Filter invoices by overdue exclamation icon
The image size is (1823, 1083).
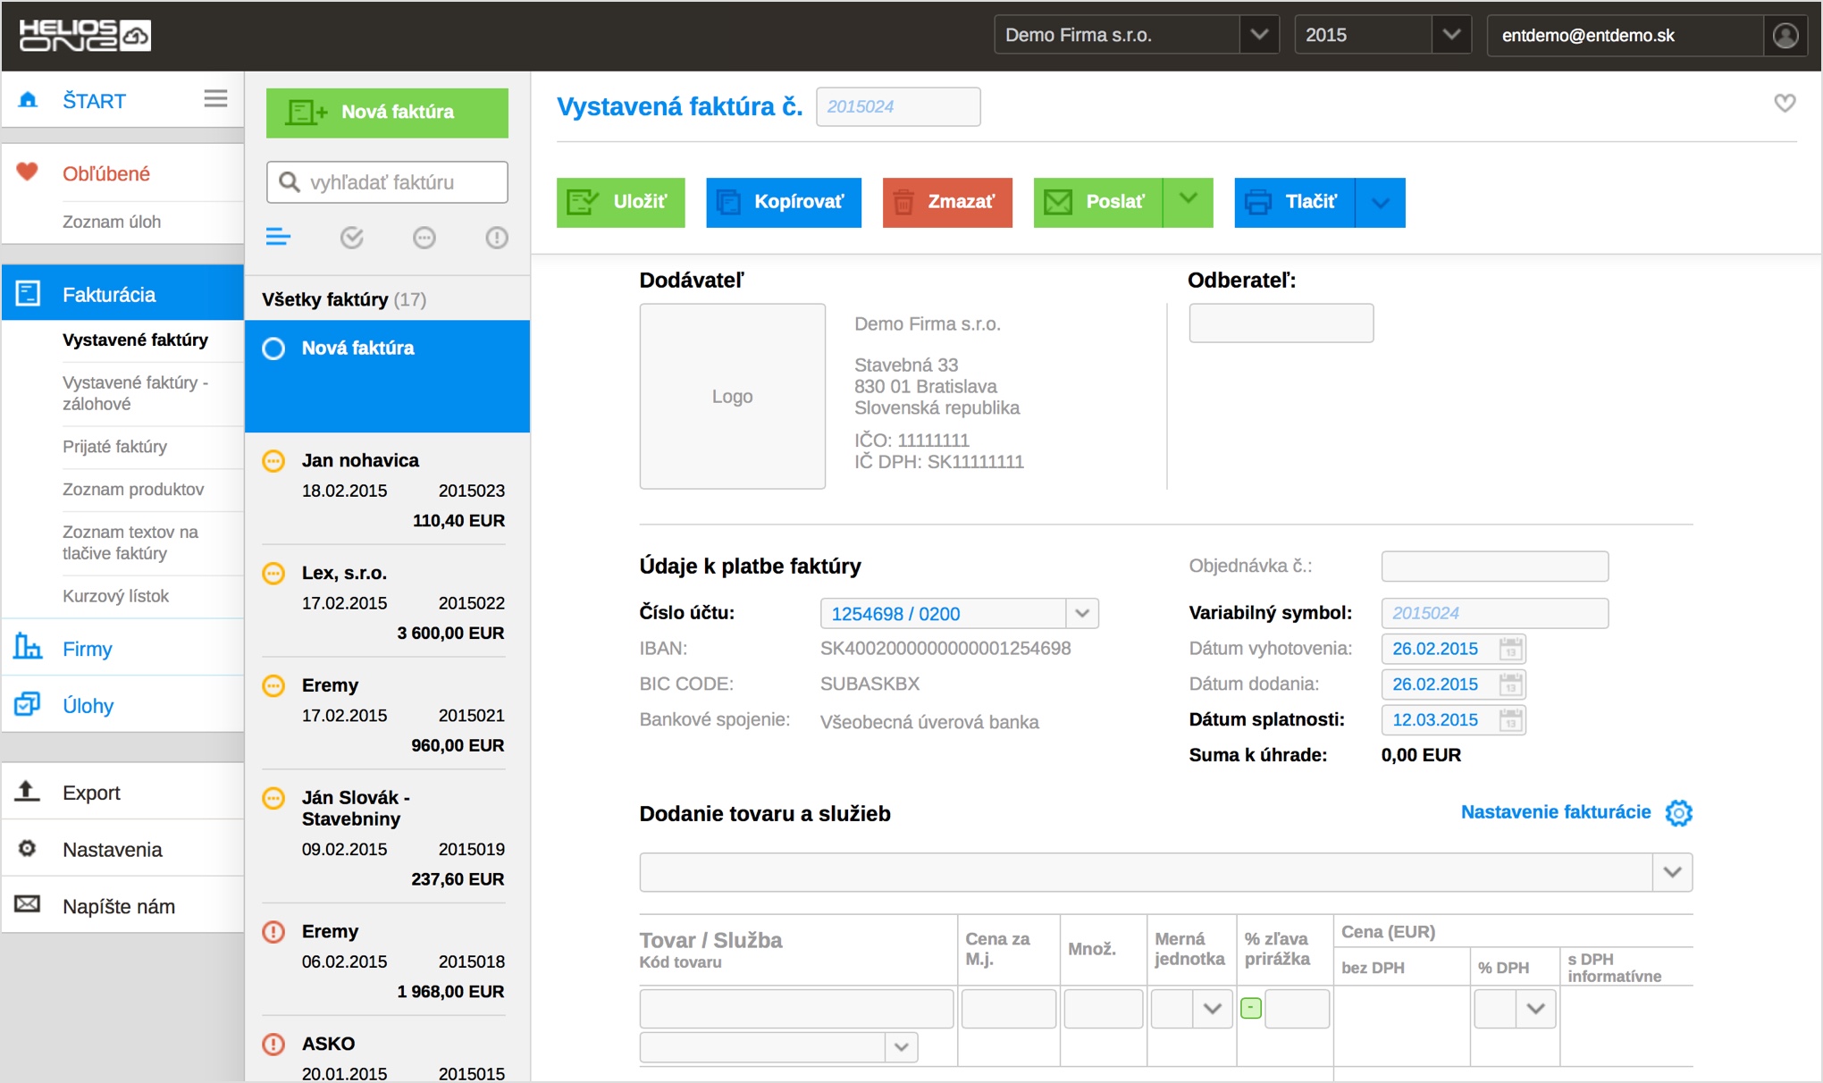pos(497,238)
